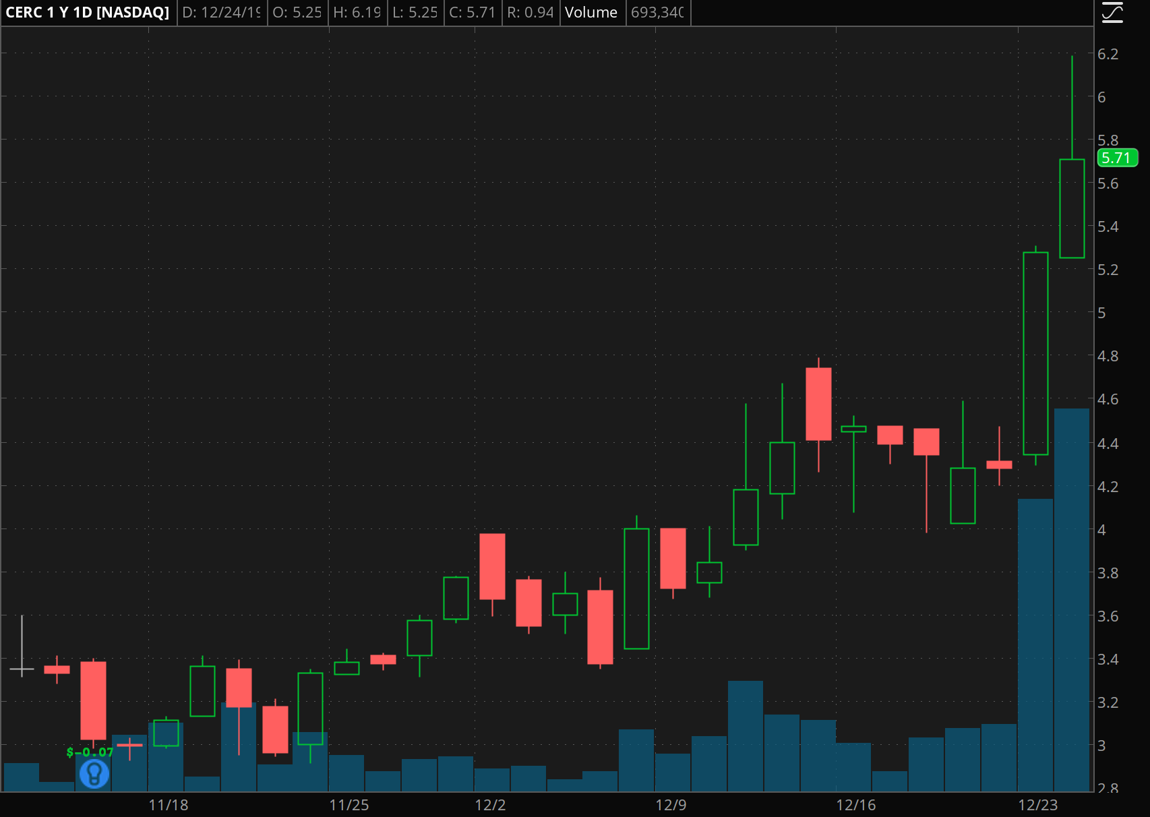Click the $-0.07 earnings label
The width and height of the screenshot is (1150, 817).
[x=90, y=752]
